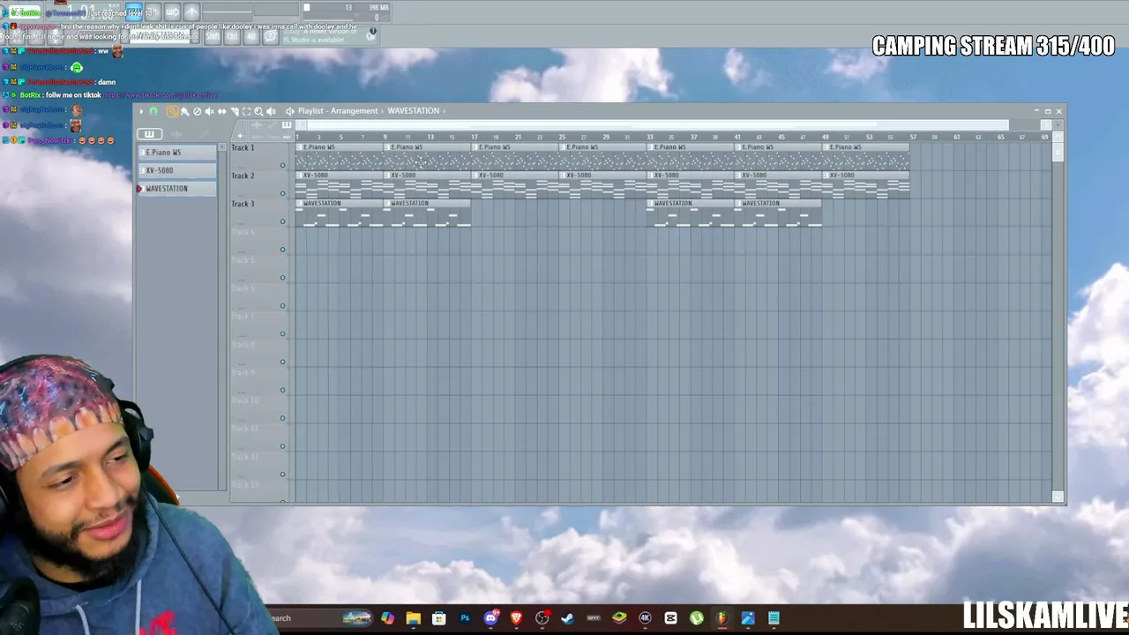Click the Track 1 header label
Screen dimensions: 1129x635
click(243, 147)
